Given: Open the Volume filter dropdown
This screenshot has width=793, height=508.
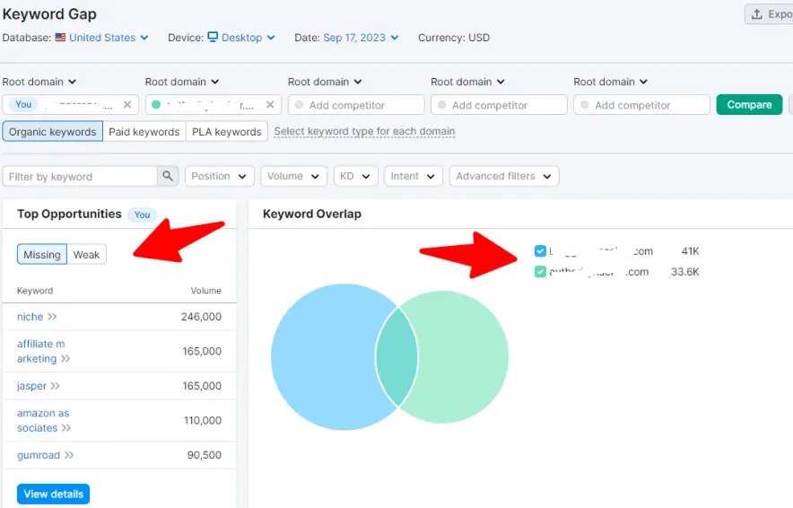Looking at the screenshot, I should [294, 176].
